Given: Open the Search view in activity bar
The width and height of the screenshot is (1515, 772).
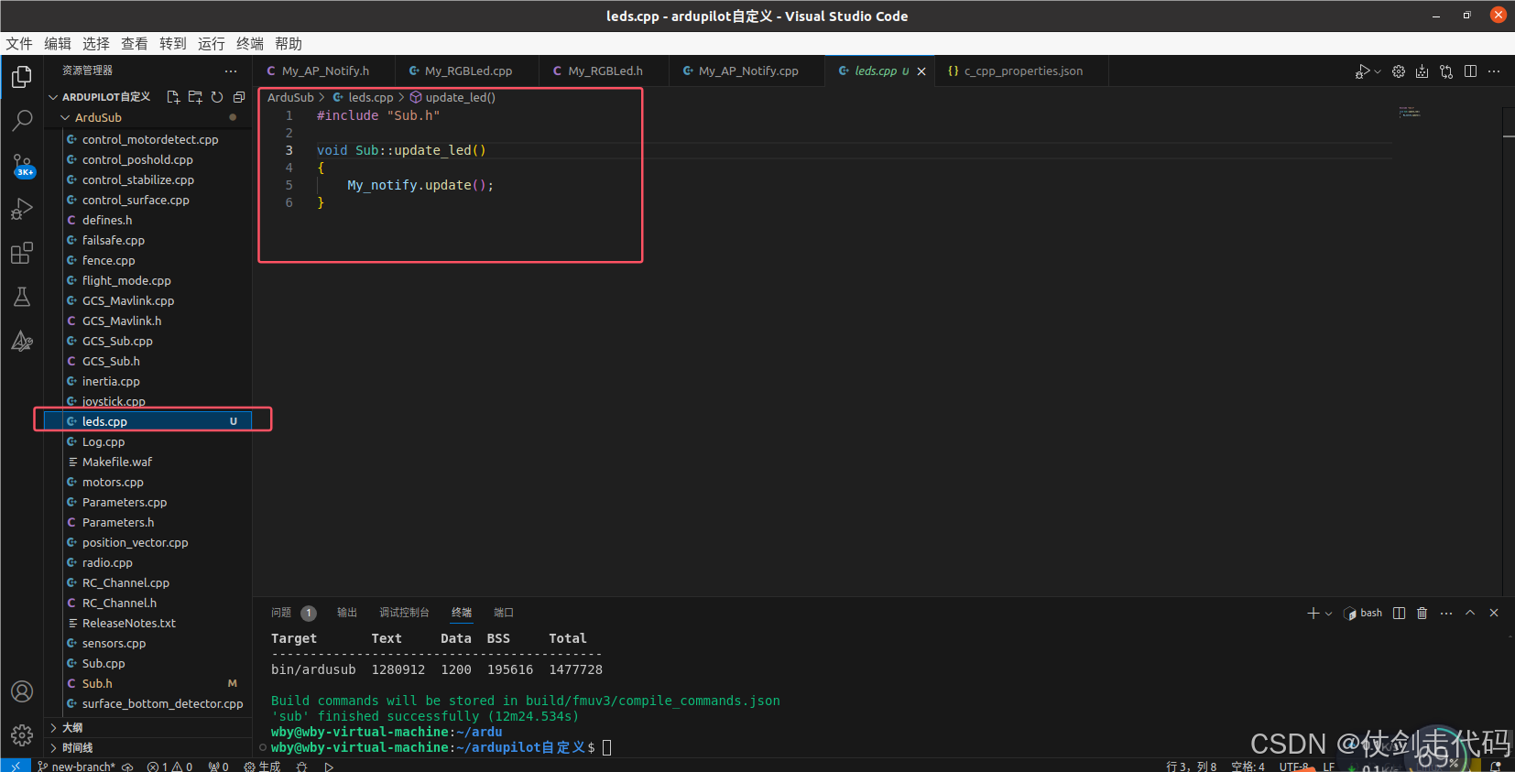Looking at the screenshot, I should (22, 120).
